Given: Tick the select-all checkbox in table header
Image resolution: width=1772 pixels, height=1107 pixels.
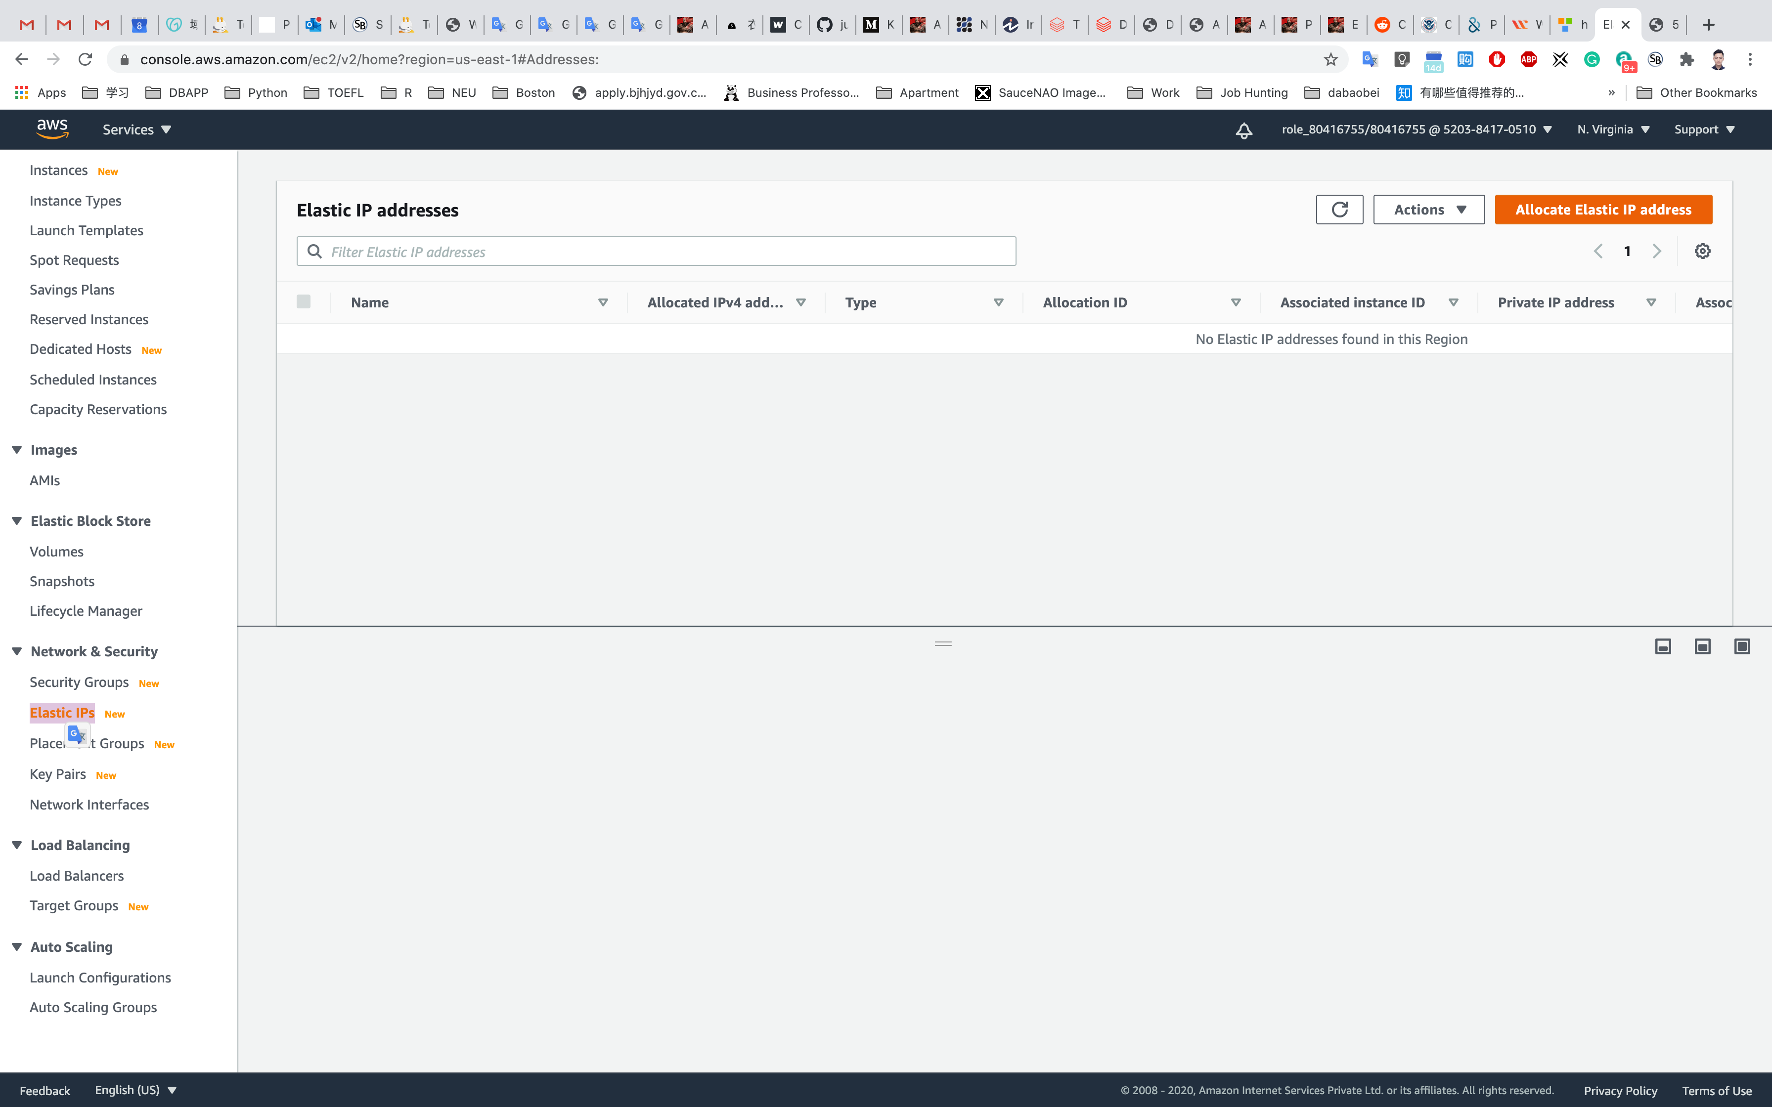Looking at the screenshot, I should (304, 301).
